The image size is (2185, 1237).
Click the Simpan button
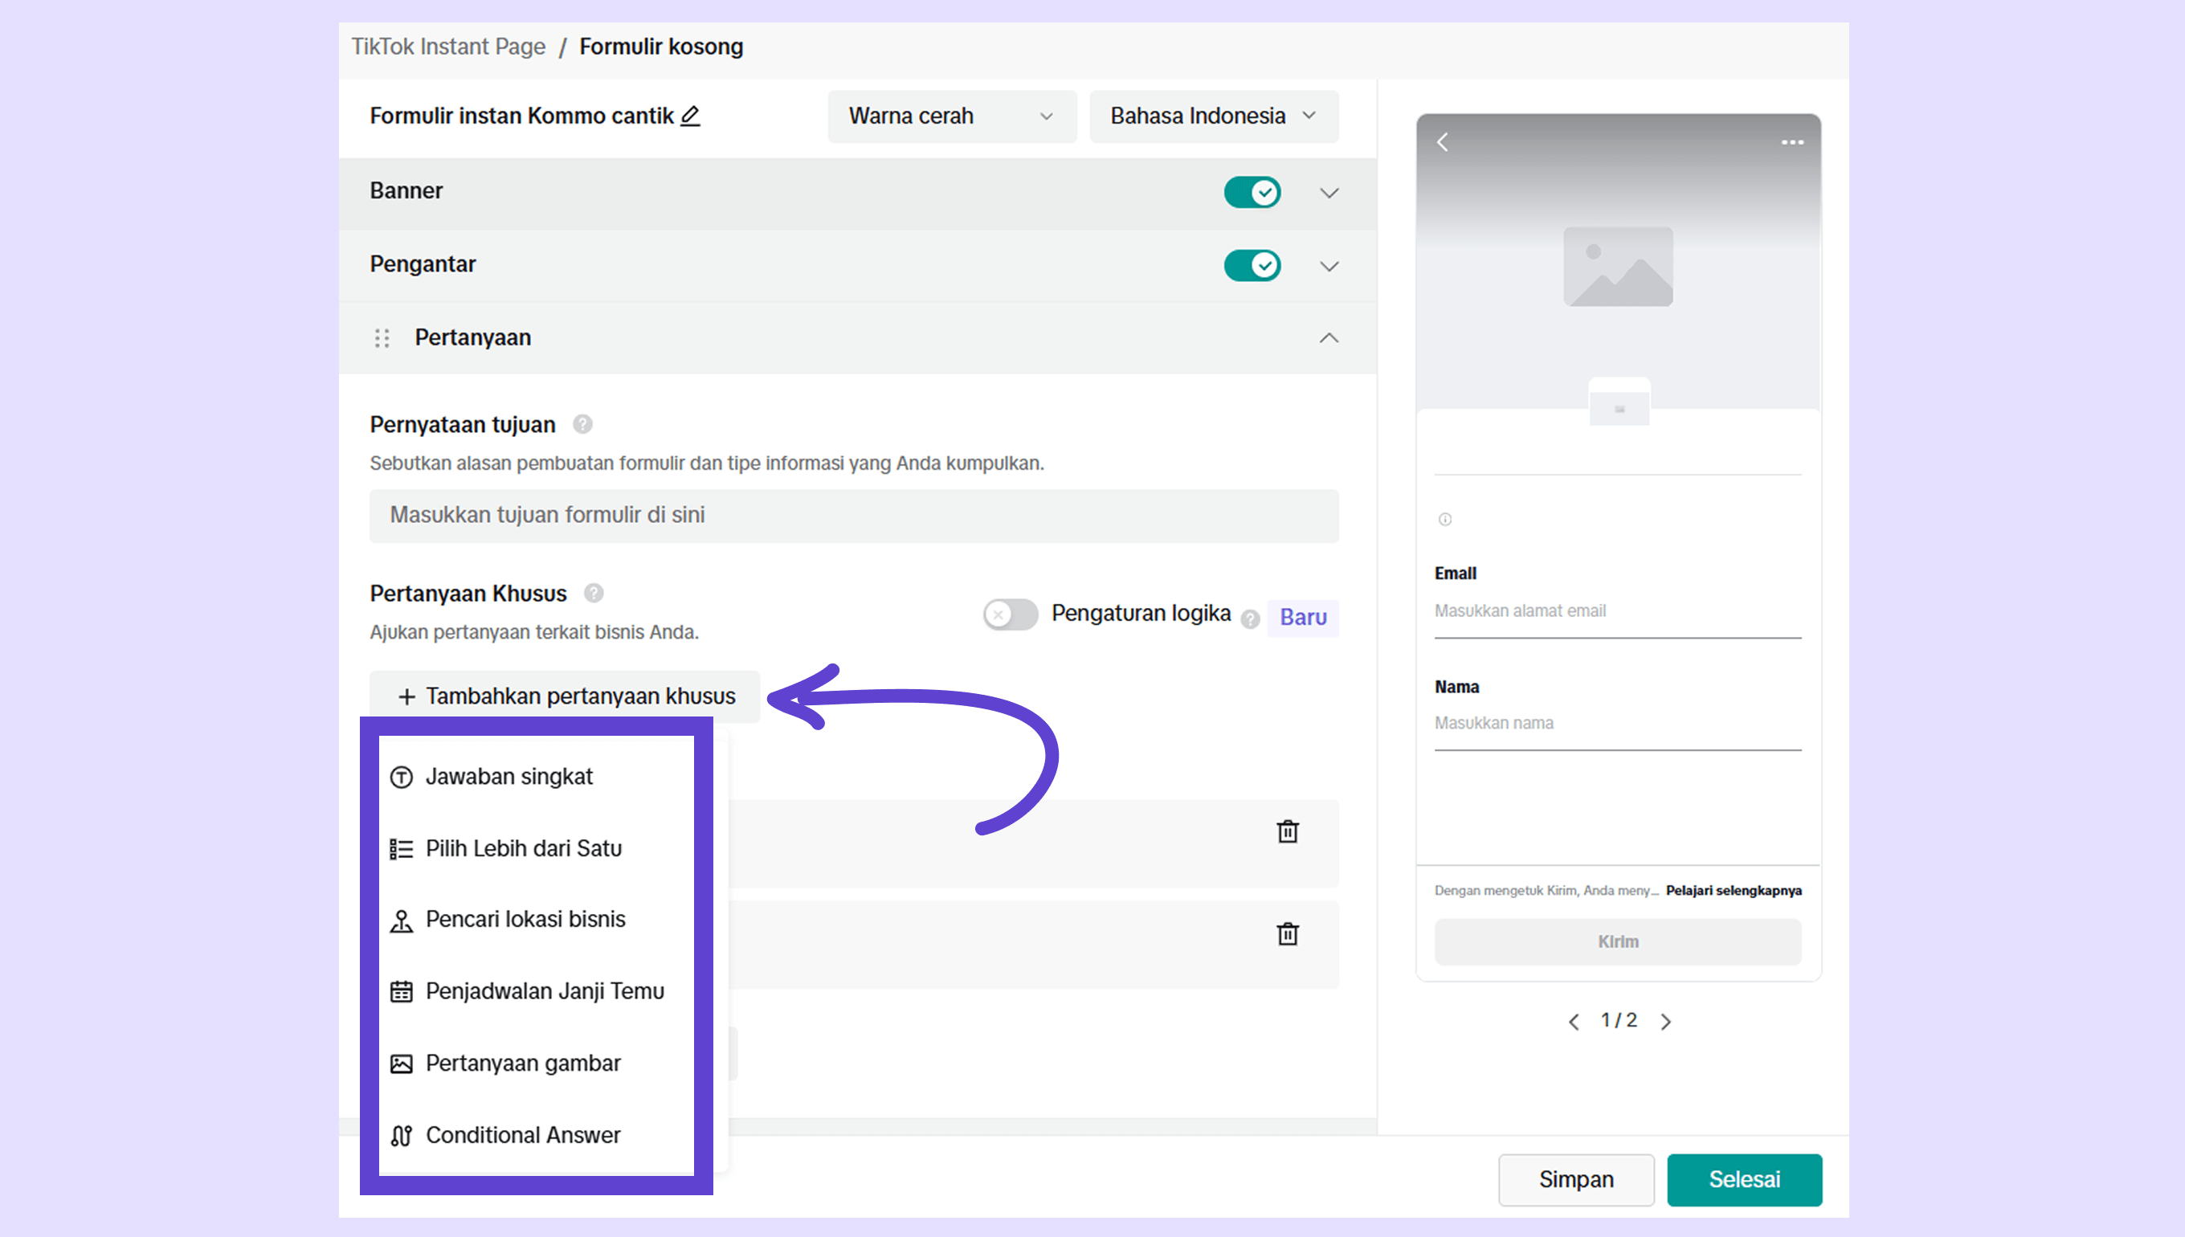tap(1576, 1180)
